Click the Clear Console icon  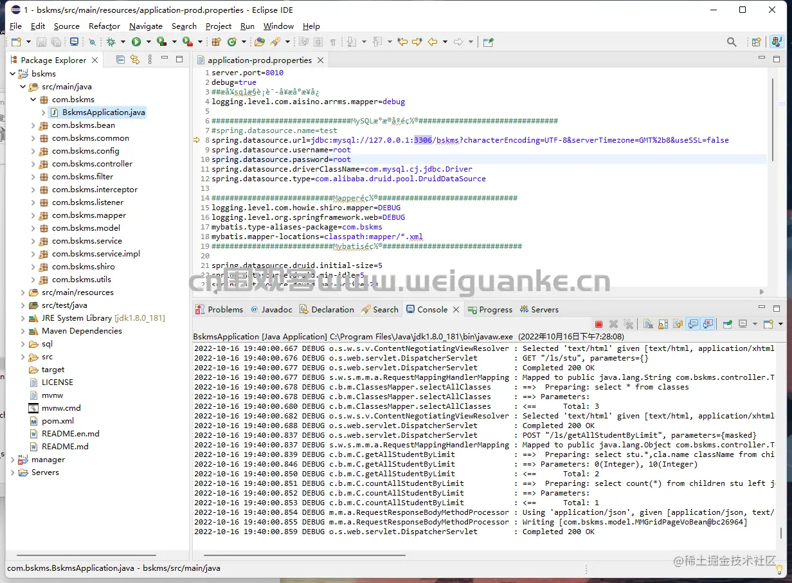pos(649,324)
